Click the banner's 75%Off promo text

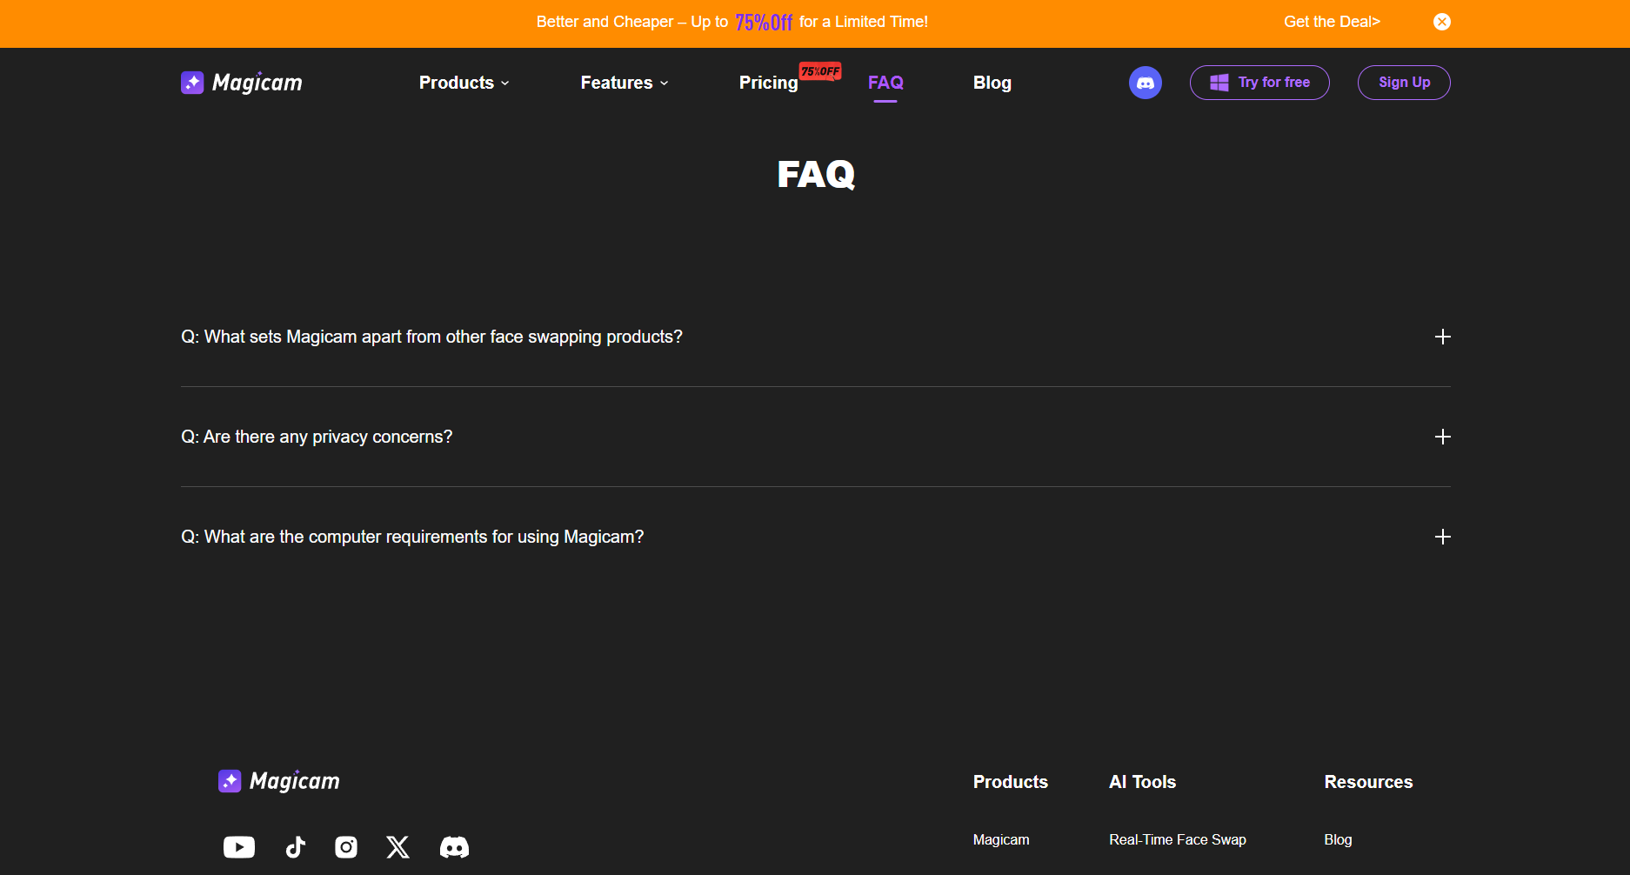tap(764, 22)
